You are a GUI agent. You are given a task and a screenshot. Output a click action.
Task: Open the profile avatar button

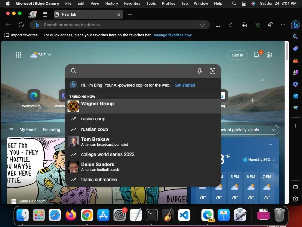pyautogui.click(x=33, y=14)
